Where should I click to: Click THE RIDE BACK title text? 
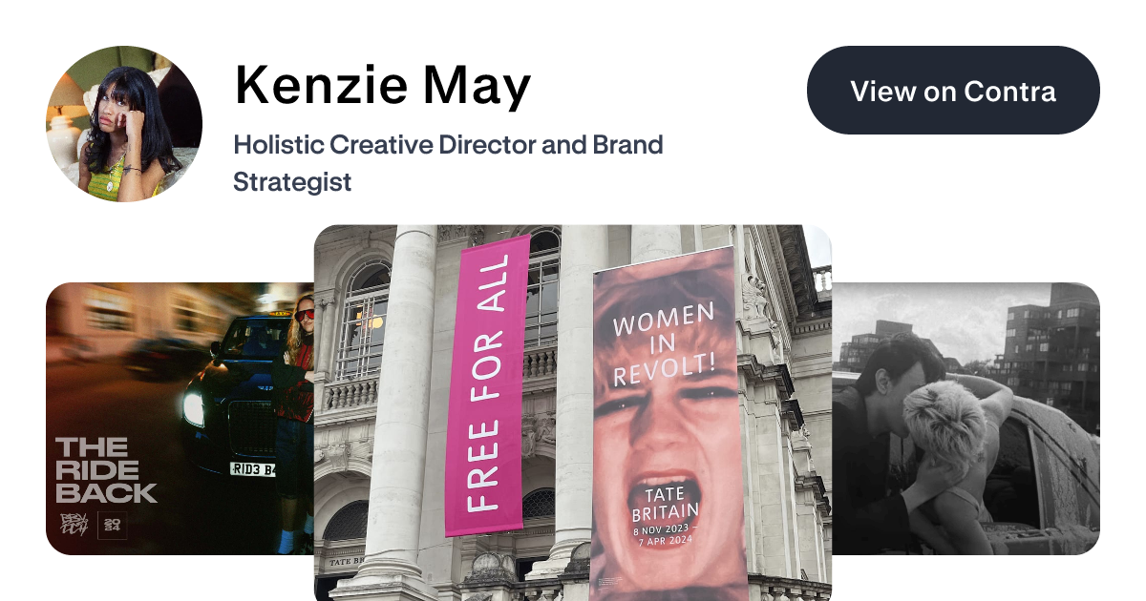pyautogui.click(x=106, y=470)
